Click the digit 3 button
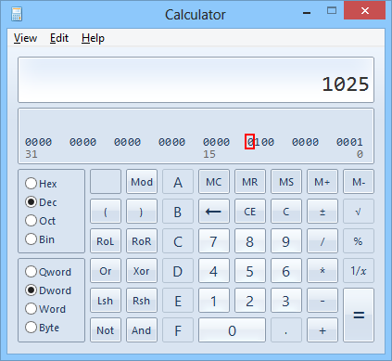 [x=286, y=301]
